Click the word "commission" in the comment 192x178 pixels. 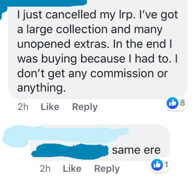coord(122,73)
